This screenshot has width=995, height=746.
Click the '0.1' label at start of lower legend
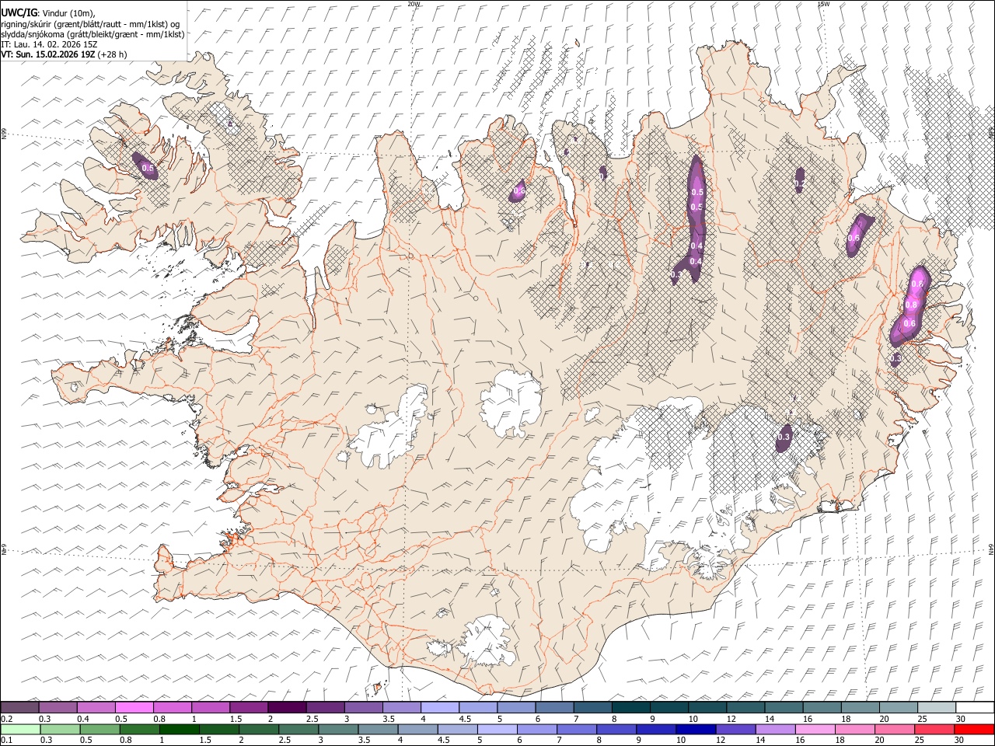[x=7, y=741]
